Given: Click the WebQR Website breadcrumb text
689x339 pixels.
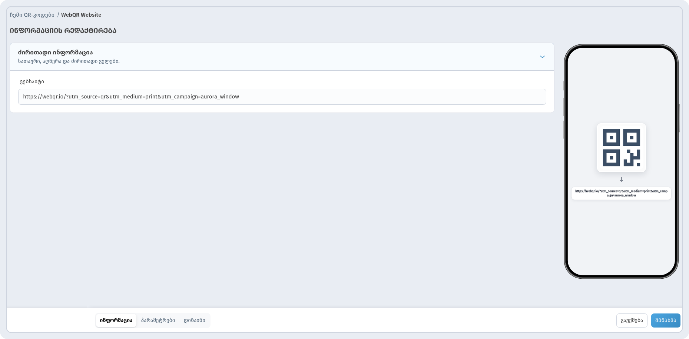Looking at the screenshot, I should [81, 15].
